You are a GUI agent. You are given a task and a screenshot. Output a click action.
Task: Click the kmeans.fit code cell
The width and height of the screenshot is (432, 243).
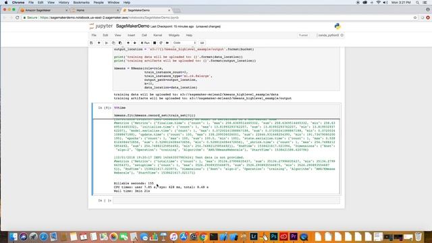click(227, 111)
